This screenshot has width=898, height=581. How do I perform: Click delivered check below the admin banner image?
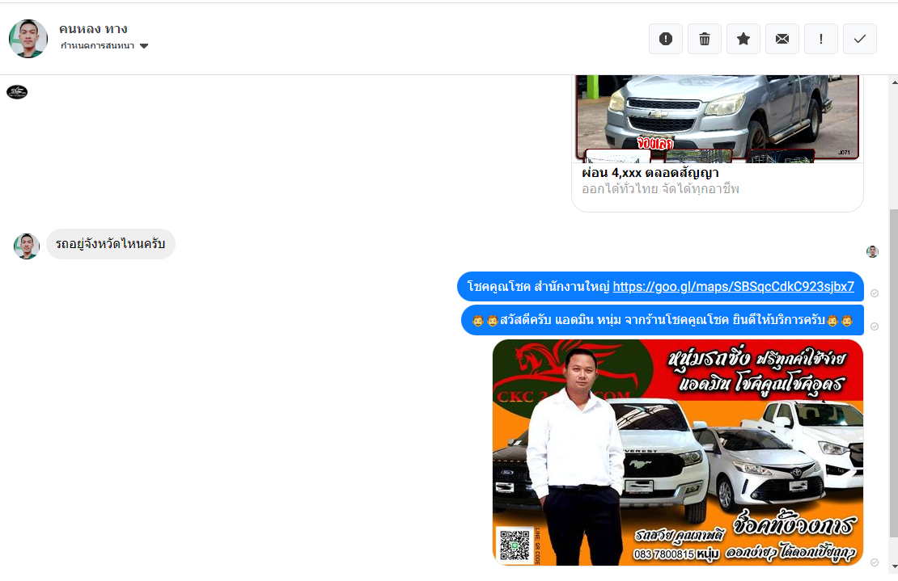pyautogui.click(x=875, y=562)
